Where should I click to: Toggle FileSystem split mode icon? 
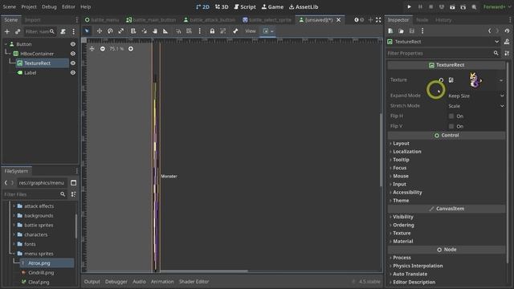click(x=73, y=182)
